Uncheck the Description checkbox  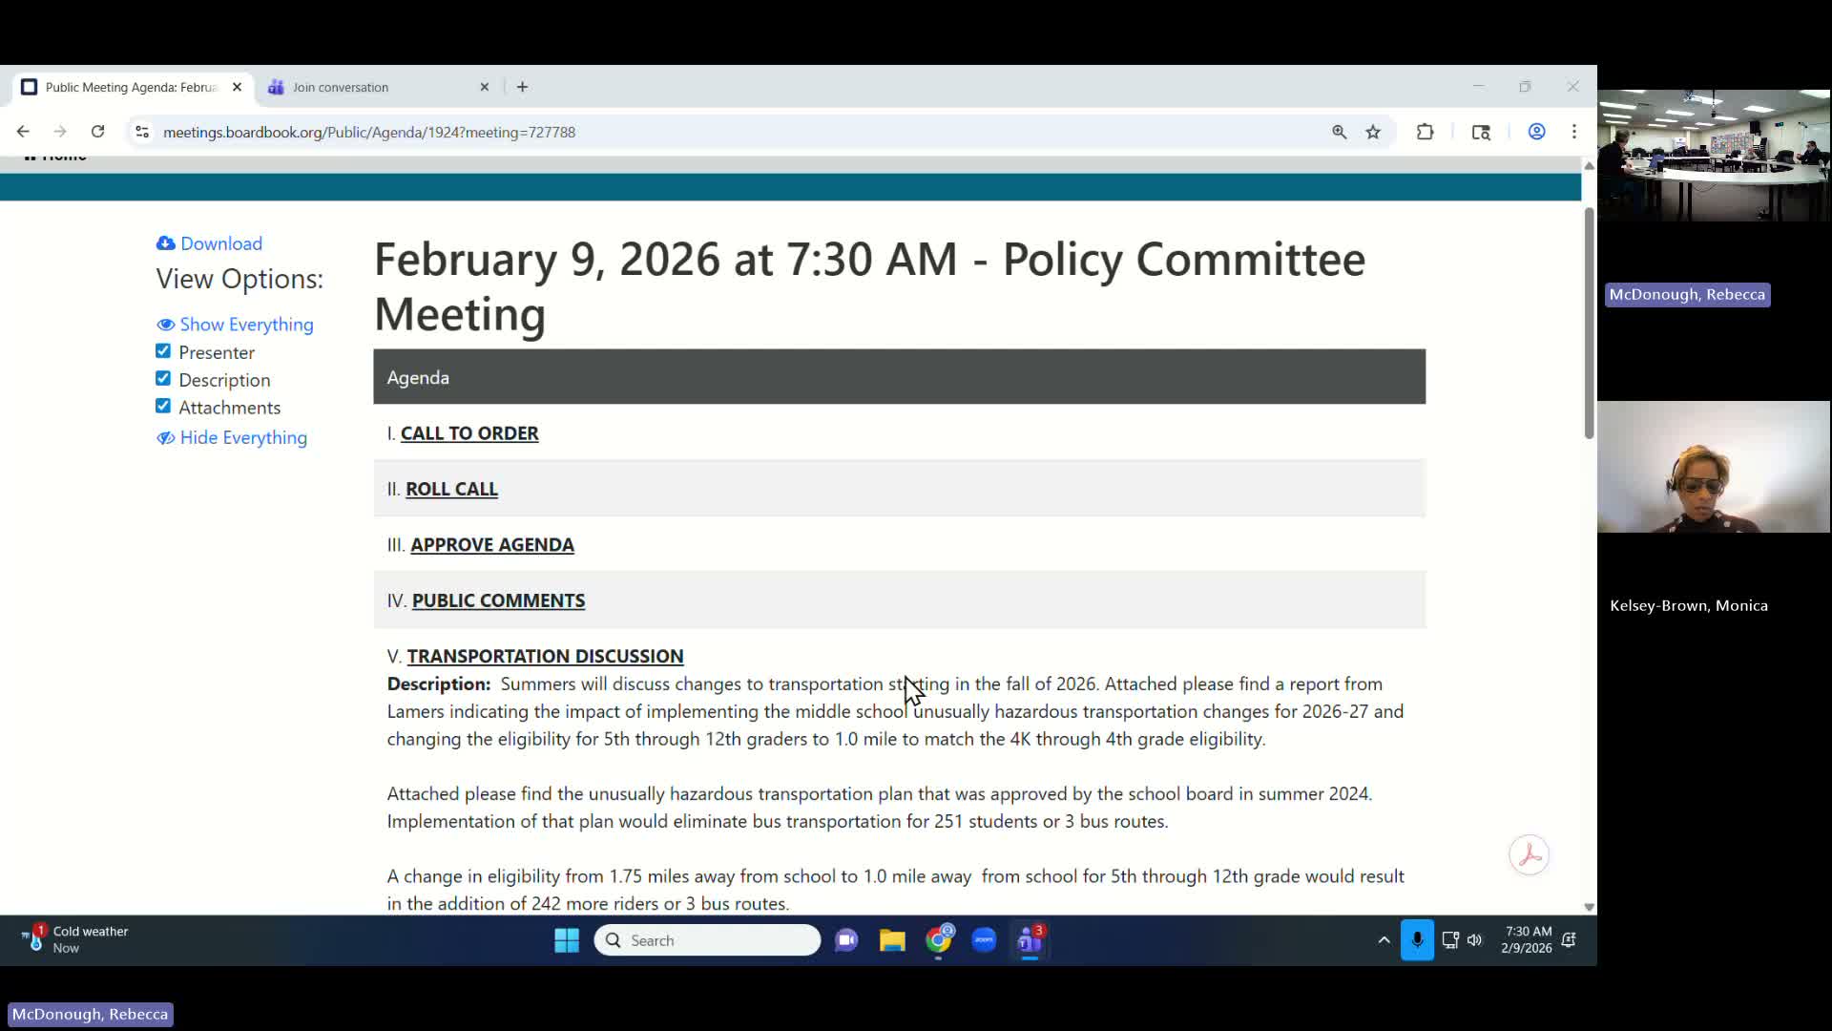(162, 378)
